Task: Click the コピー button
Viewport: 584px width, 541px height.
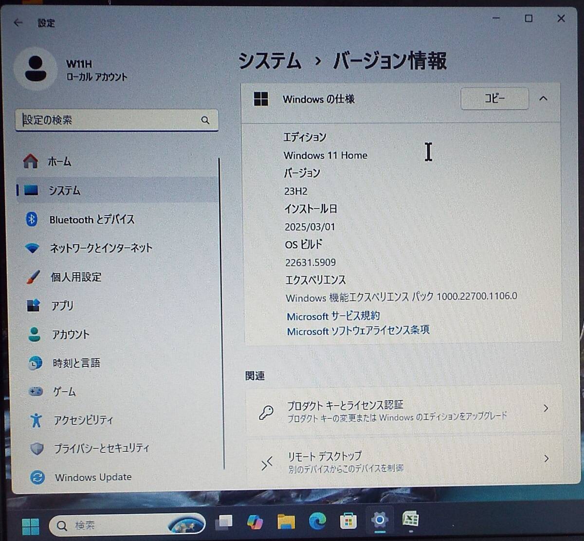Action: click(494, 98)
